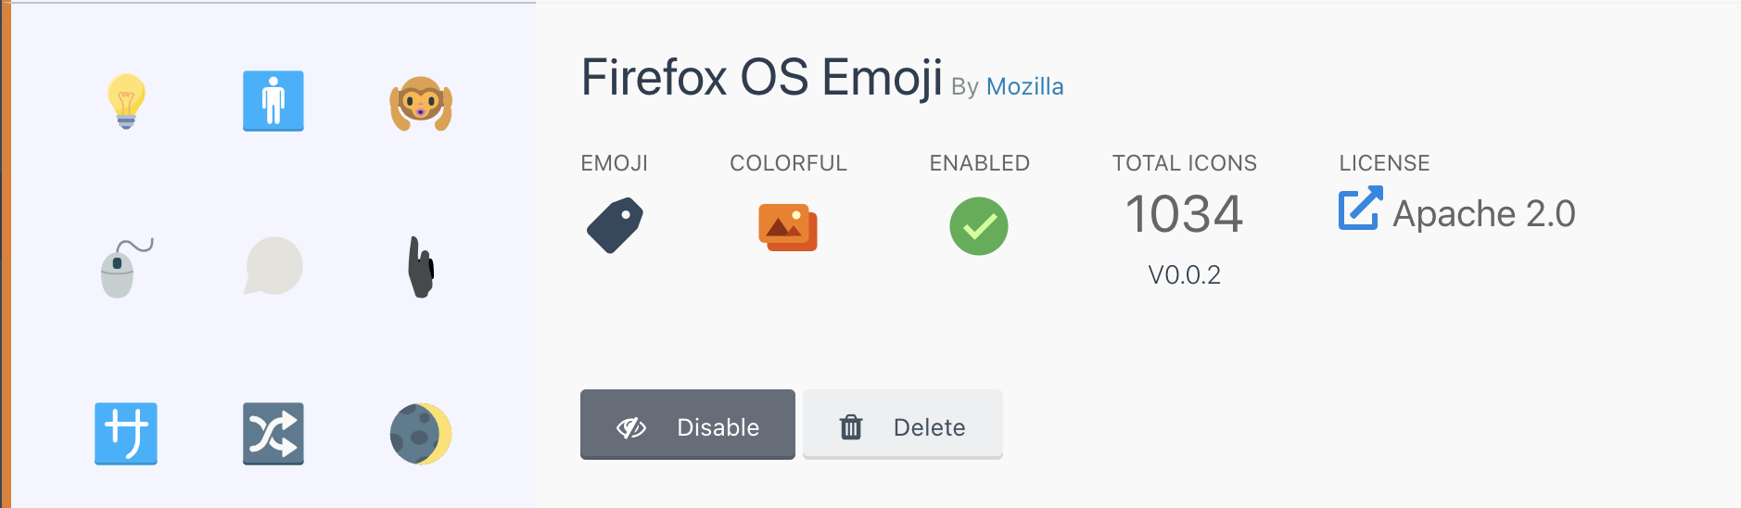Select the shuffle arrows emoji icon
Viewport: 1741px width, 508px height.
tap(273, 434)
